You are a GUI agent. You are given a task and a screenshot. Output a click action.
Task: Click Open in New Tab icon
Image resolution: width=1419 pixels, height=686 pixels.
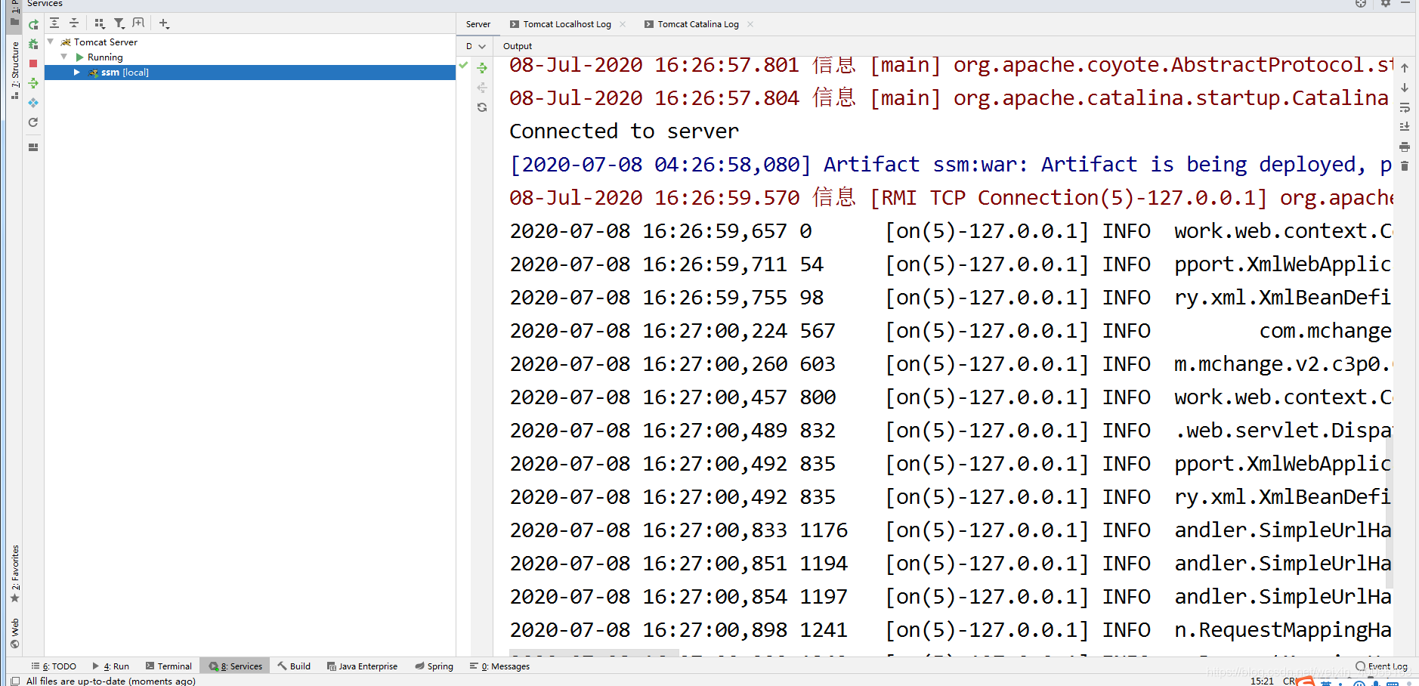coord(138,23)
